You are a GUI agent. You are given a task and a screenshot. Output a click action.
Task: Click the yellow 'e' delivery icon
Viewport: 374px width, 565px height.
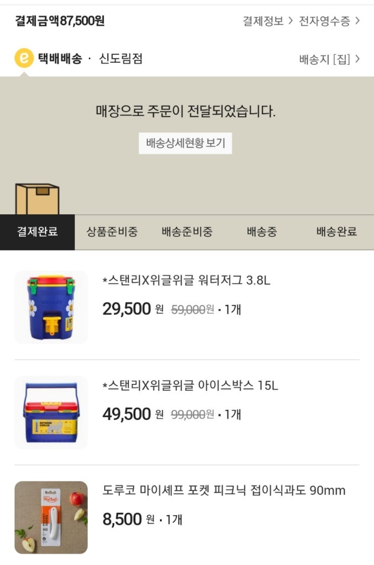[24, 58]
